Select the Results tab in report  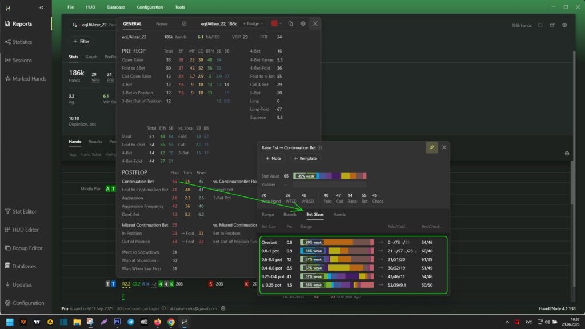pos(95,142)
